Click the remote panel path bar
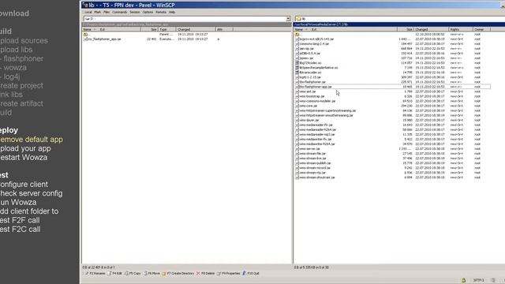The width and height of the screenshot is (505, 284). 399,24
